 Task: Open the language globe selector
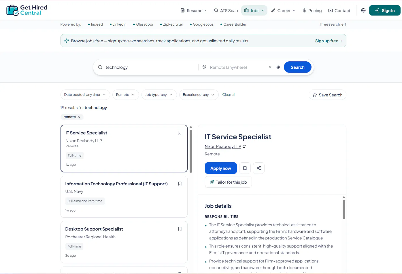pos(363,10)
